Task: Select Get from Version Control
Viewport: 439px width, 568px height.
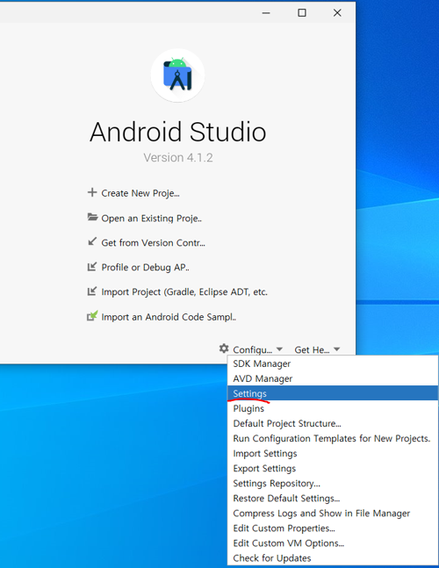Action: pos(154,242)
